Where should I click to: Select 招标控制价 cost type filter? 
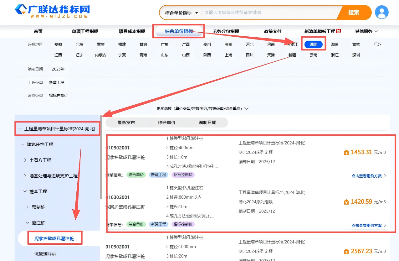59,96
